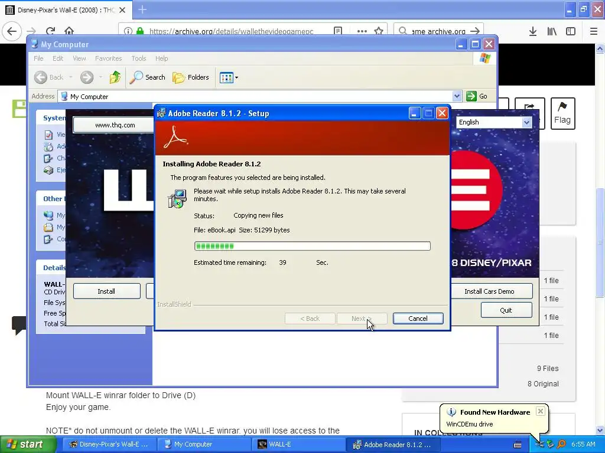Open Firefox downloads arrow icon
This screenshot has height=453, width=605.
point(533,31)
